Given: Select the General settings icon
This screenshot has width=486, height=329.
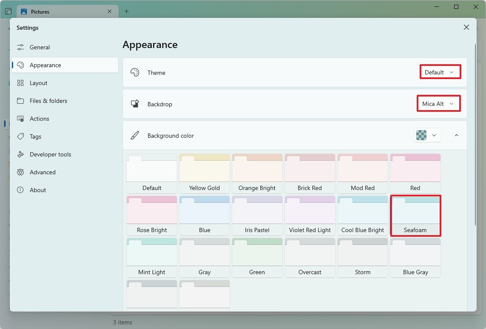Looking at the screenshot, I should 21,47.
